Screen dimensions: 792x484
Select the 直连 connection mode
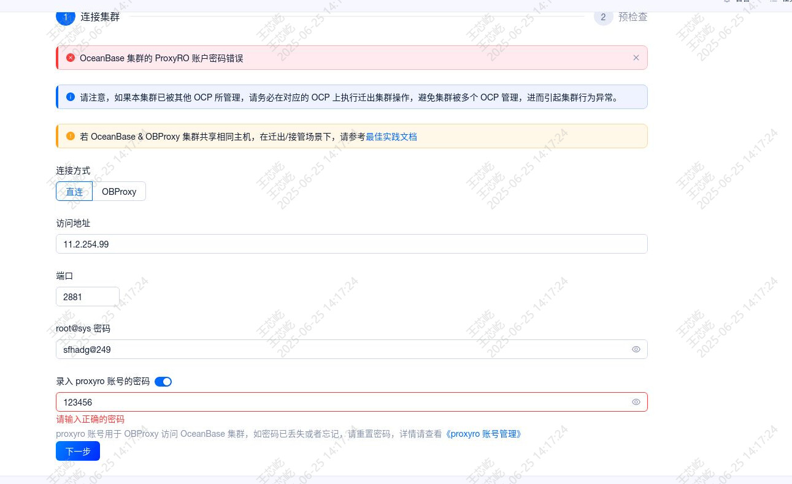click(74, 191)
